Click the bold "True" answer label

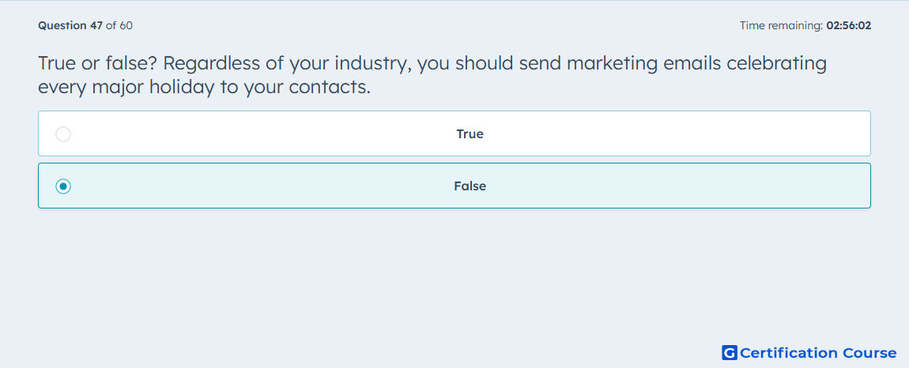coord(470,134)
